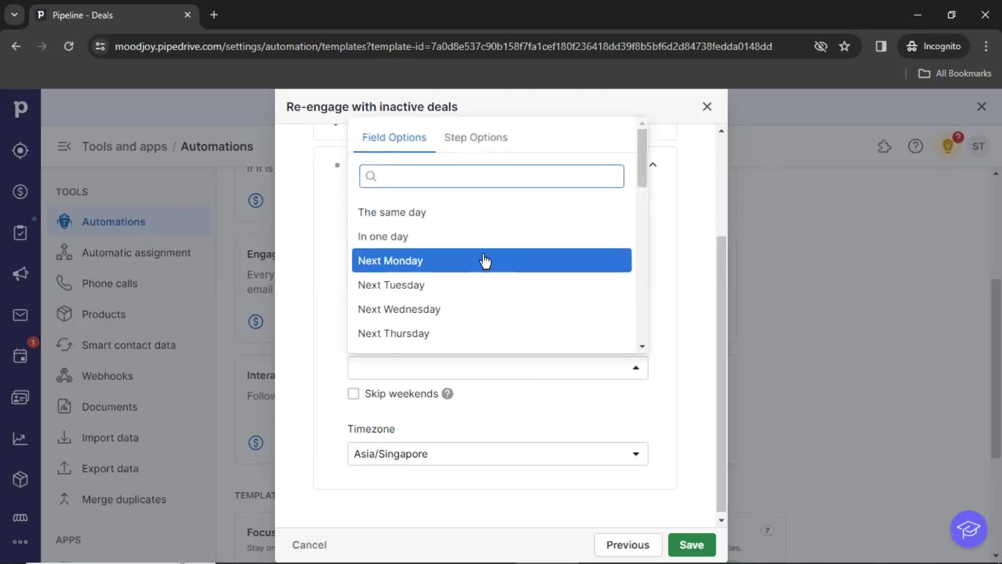Select Next Wednesday option
1002x564 pixels.
pyautogui.click(x=400, y=309)
